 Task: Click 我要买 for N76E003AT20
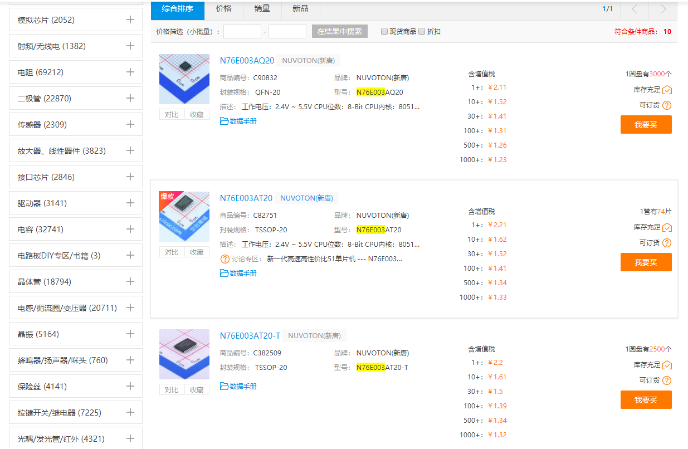coord(646,262)
